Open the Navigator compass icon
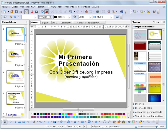The width and height of the screenshot is (167, 129). (x=109, y=12)
